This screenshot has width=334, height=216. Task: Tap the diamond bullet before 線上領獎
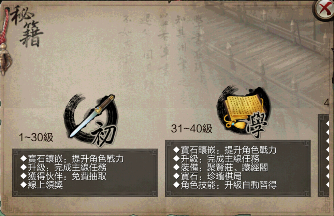[24, 185]
